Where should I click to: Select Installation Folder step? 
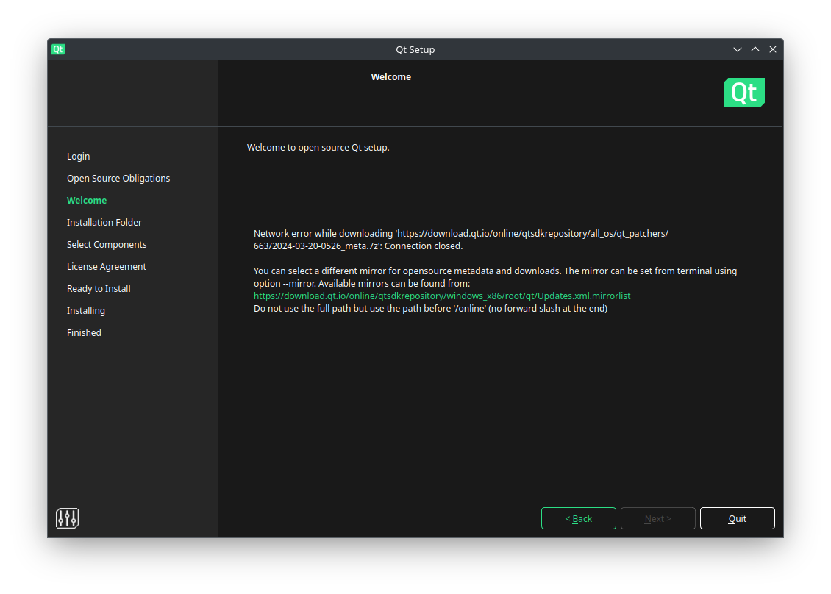click(104, 223)
